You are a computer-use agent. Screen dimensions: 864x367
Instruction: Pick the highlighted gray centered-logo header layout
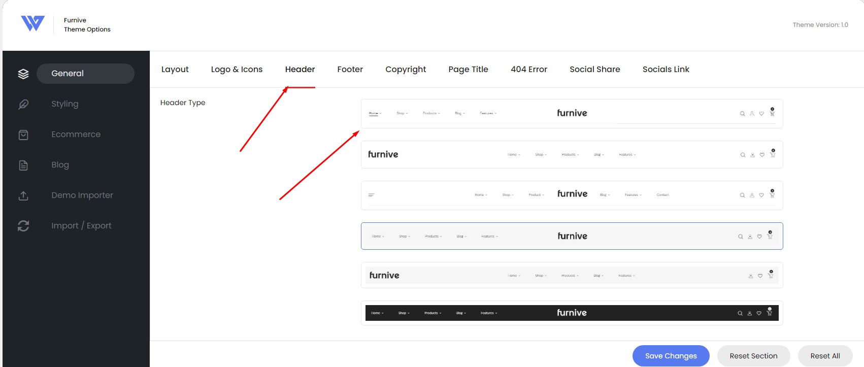[572, 236]
